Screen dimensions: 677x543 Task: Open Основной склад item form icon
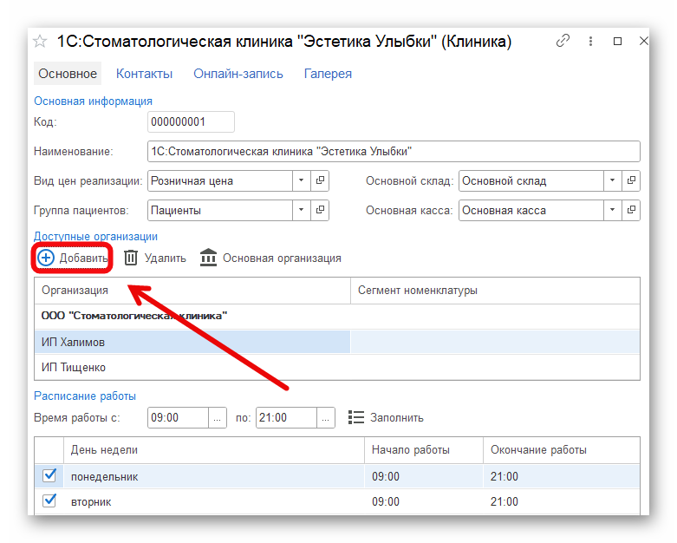(x=631, y=180)
